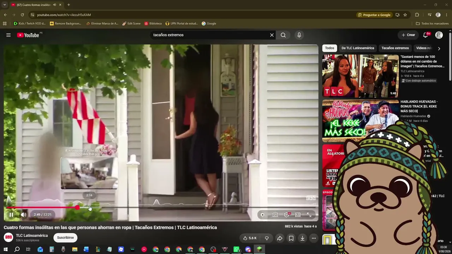Switch the player to theater mode
This screenshot has height=254, width=452.
pos(298,214)
